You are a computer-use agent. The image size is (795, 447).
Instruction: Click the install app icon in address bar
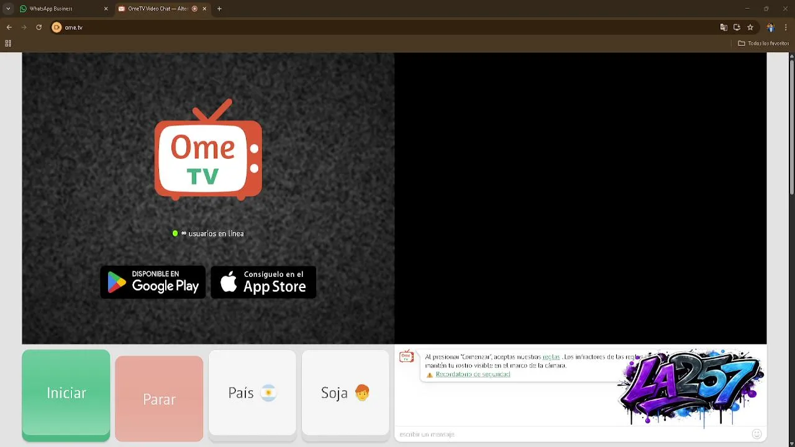pyautogui.click(x=737, y=27)
